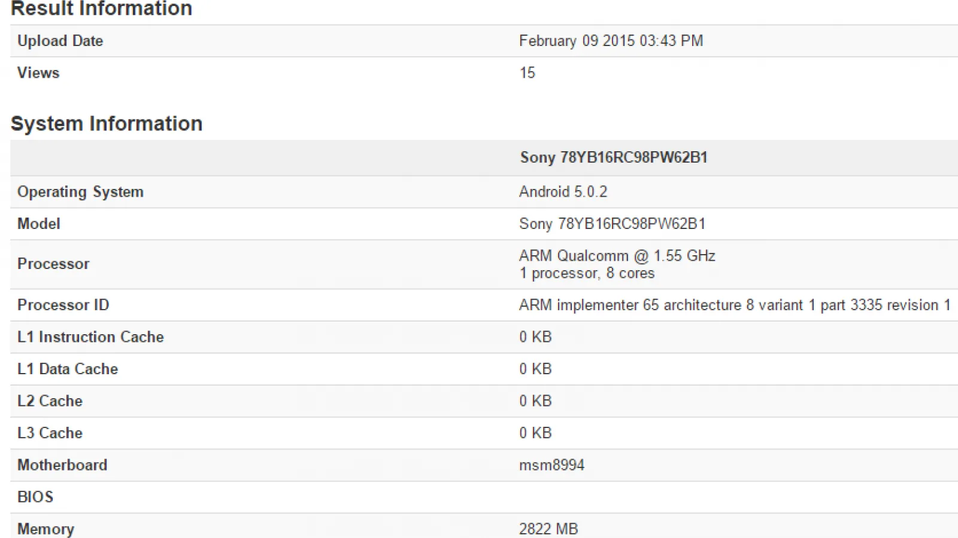The image size is (958, 538).
Task: Select the Result Information heading
Action: coord(102,8)
